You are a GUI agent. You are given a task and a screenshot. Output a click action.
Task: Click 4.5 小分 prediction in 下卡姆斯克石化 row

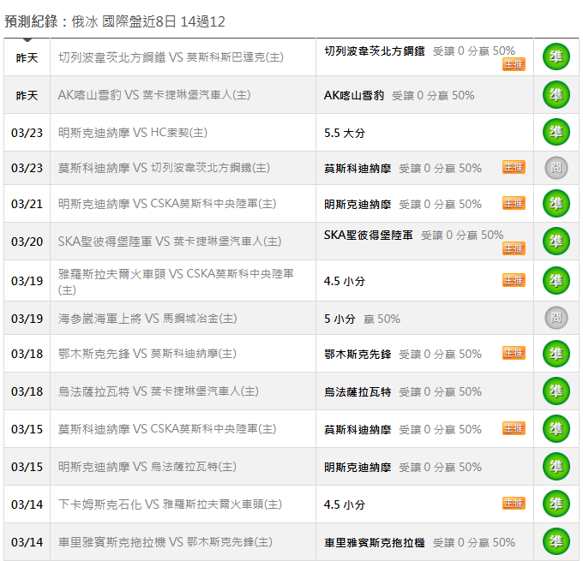[x=345, y=504]
